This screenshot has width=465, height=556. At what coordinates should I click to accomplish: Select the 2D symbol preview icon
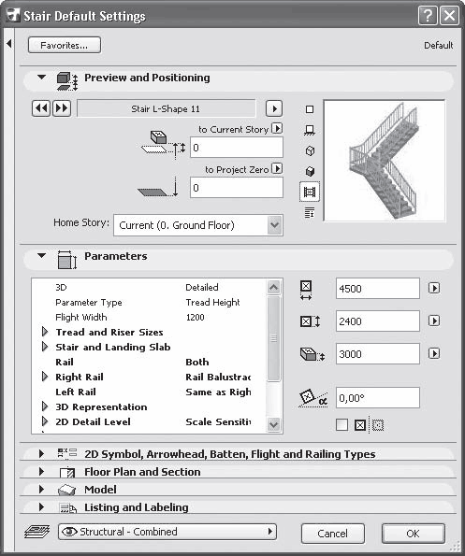310,109
